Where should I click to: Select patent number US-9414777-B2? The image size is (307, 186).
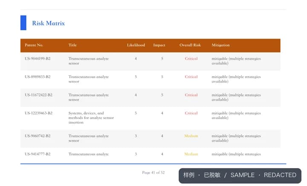38,154
